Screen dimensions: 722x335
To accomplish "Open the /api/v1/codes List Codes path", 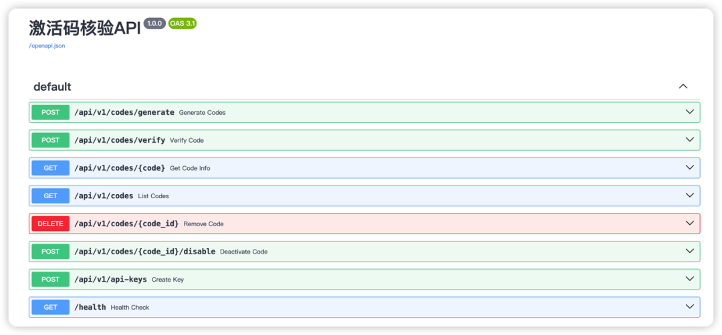I will click(x=104, y=196).
